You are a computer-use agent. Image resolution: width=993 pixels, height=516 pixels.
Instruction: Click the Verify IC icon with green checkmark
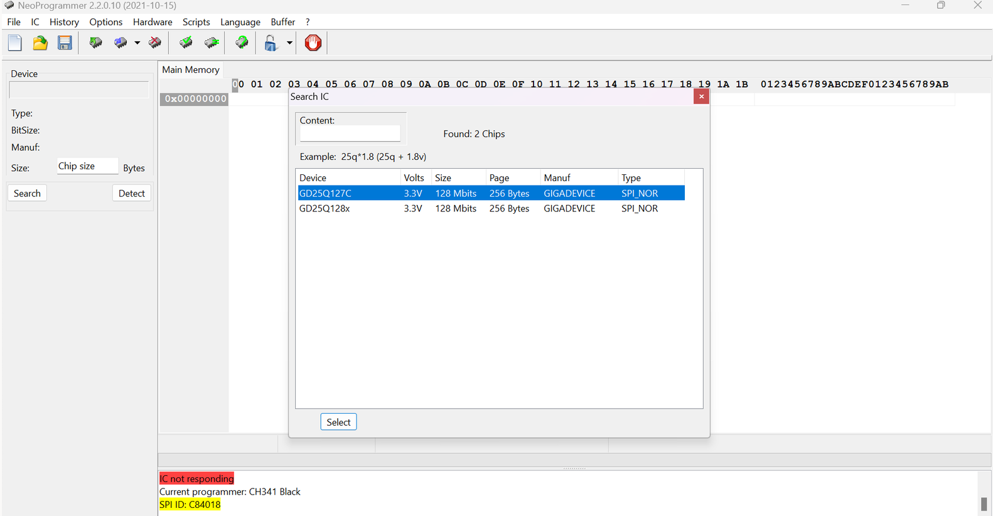click(186, 43)
